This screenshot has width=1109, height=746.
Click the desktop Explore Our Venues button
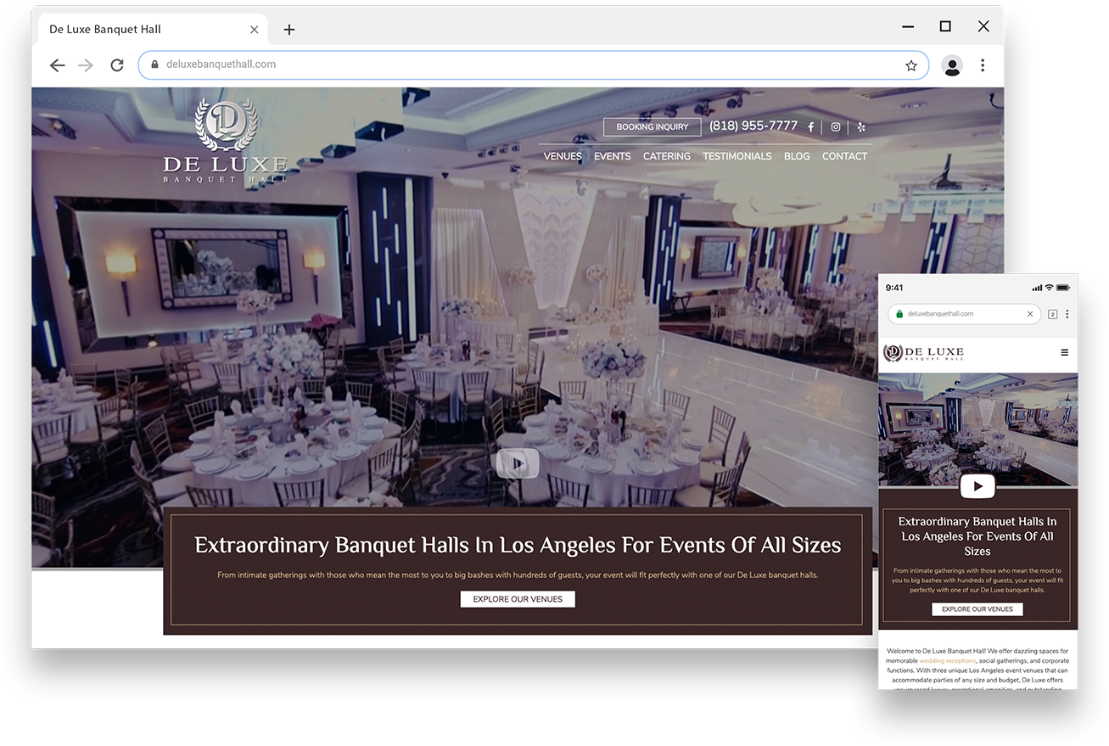[x=518, y=599]
